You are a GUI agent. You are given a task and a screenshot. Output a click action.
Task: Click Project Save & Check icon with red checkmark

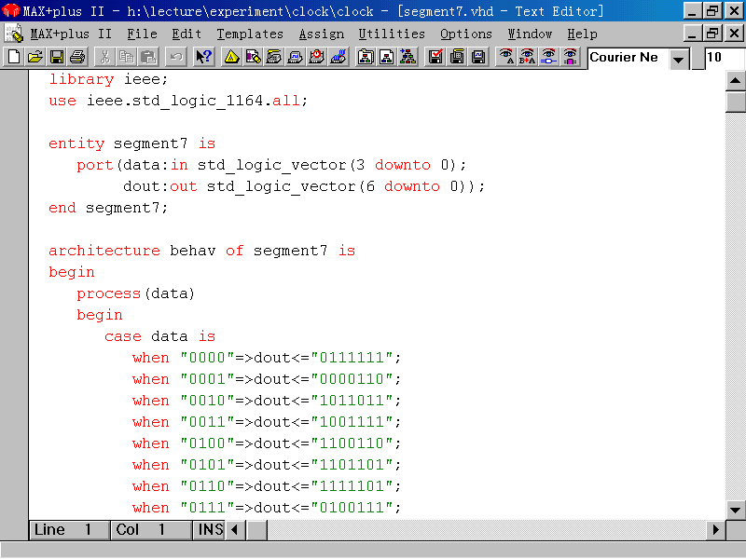tap(435, 58)
